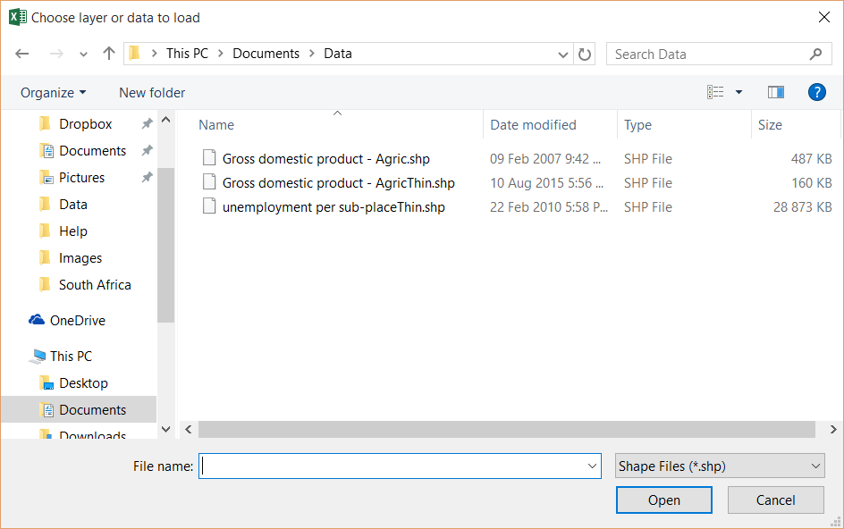Click New folder in the toolbar
Image resolution: width=844 pixels, height=529 pixels.
[x=152, y=93]
